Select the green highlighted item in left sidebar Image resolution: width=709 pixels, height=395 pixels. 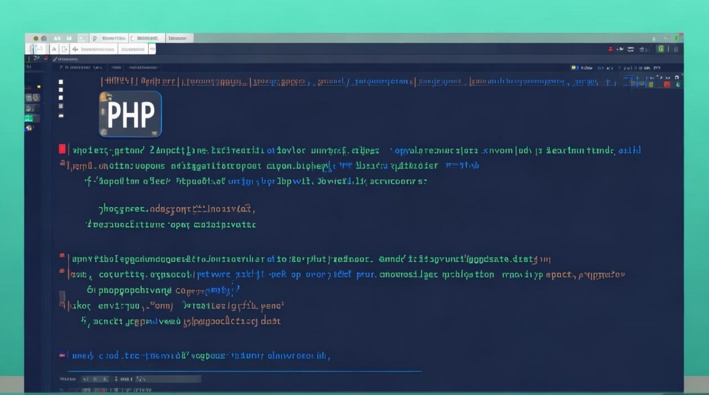pyautogui.click(x=28, y=118)
